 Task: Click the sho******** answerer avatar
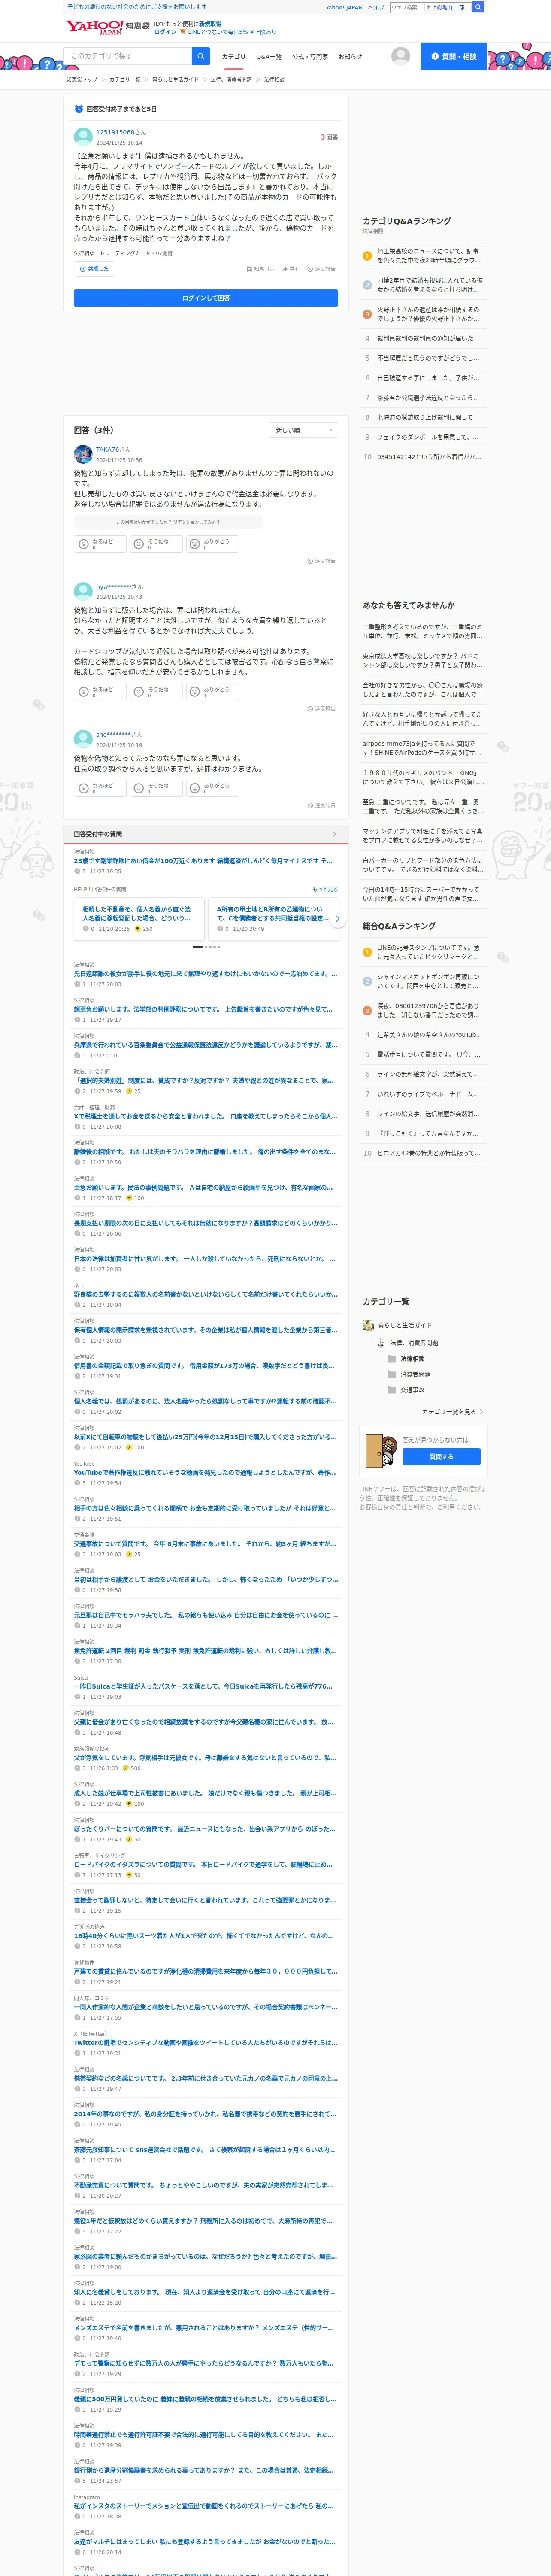point(83,739)
